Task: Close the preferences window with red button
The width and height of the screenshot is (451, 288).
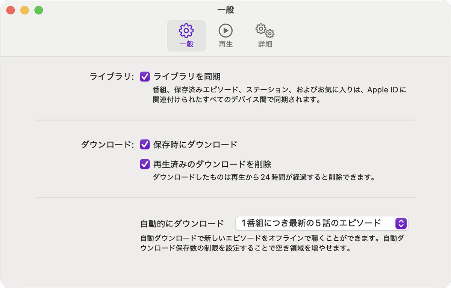Action: [11, 11]
